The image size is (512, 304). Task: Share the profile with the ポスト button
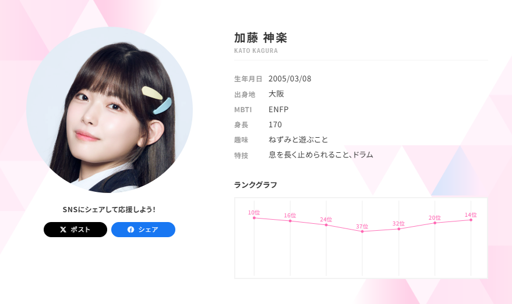pos(75,230)
